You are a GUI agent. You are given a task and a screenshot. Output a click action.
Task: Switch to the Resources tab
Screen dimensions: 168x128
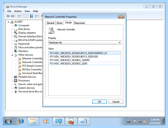coord(79,23)
